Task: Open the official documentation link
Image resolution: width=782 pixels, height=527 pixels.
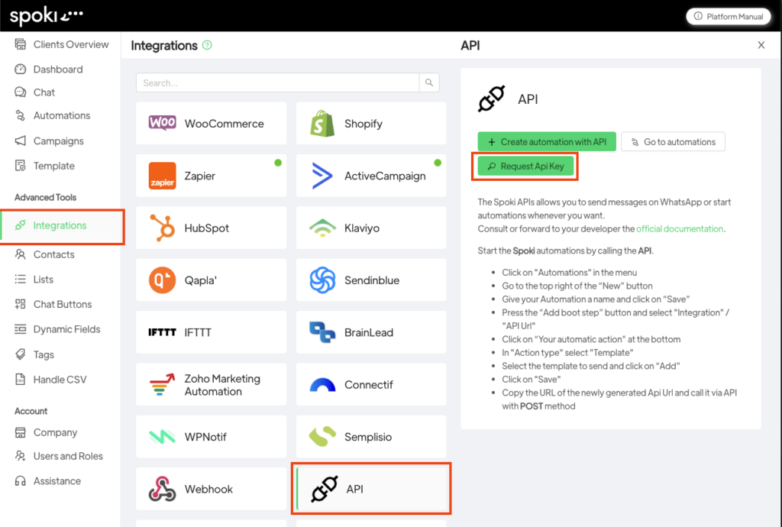Action: pos(679,228)
